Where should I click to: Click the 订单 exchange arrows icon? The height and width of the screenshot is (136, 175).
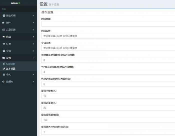3,44
